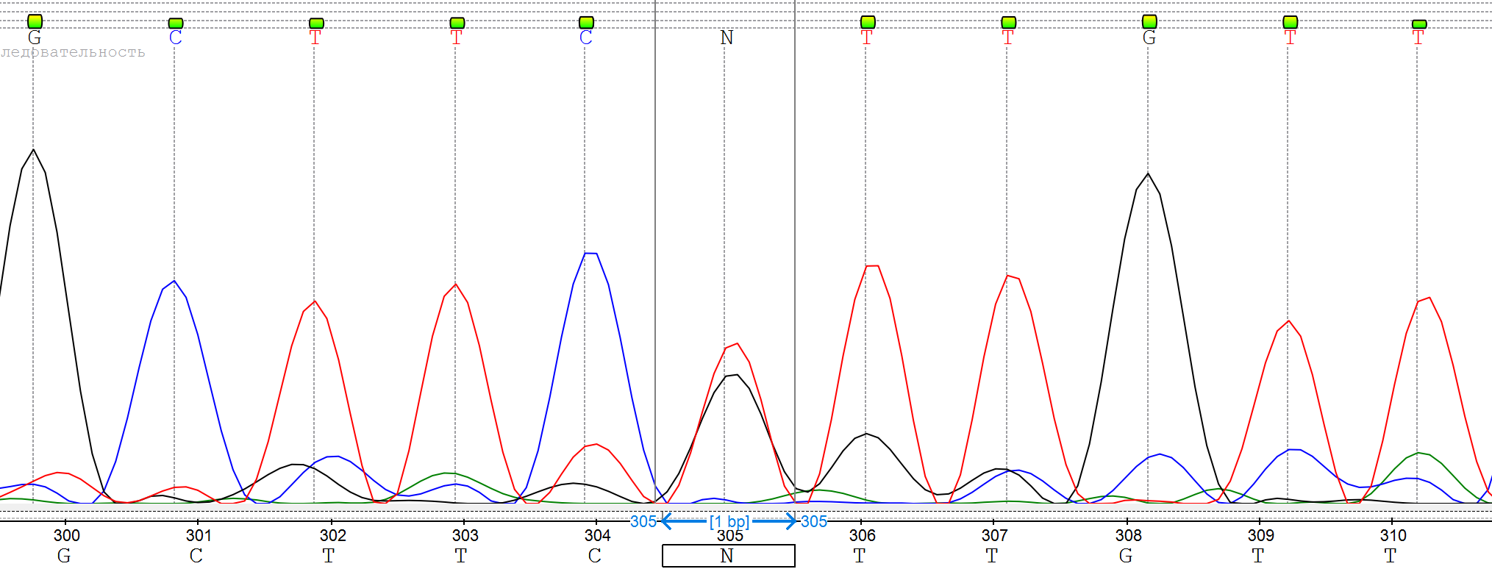Click the tall black G peak at position 308
This screenshot has width=1492, height=569.
click(x=1148, y=175)
